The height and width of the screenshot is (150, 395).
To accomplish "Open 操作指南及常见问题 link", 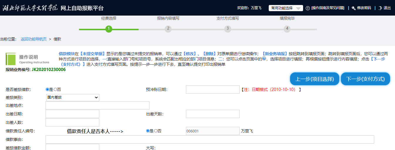I will click(x=328, y=8).
